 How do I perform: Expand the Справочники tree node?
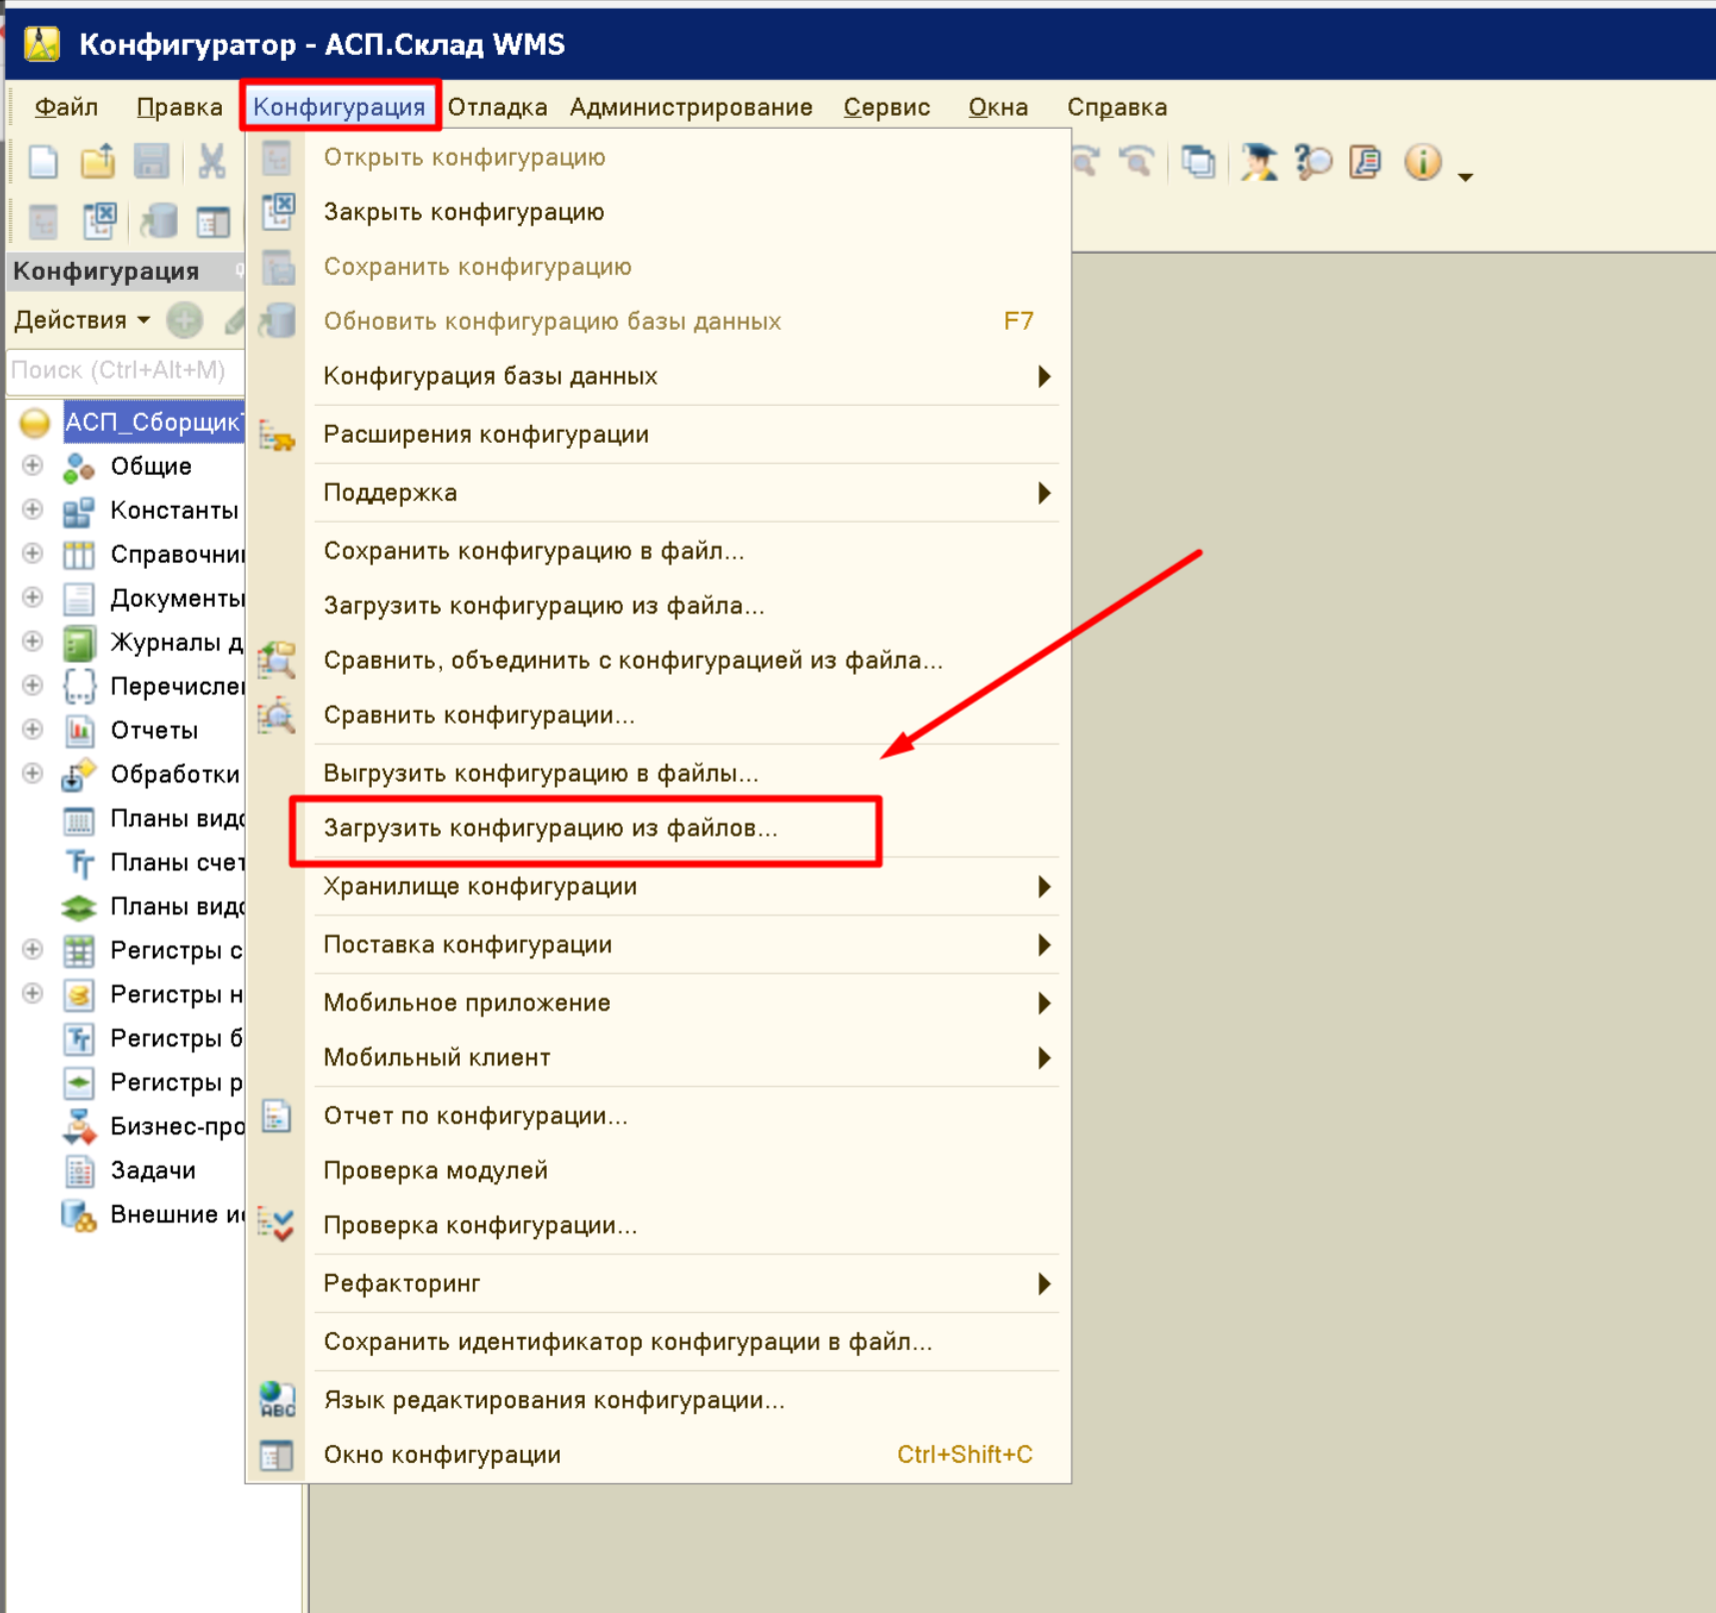click(33, 553)
